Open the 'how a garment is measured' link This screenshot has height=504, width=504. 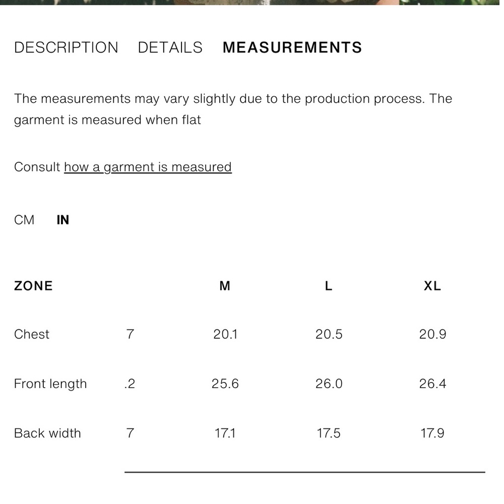tap(148, 167)
